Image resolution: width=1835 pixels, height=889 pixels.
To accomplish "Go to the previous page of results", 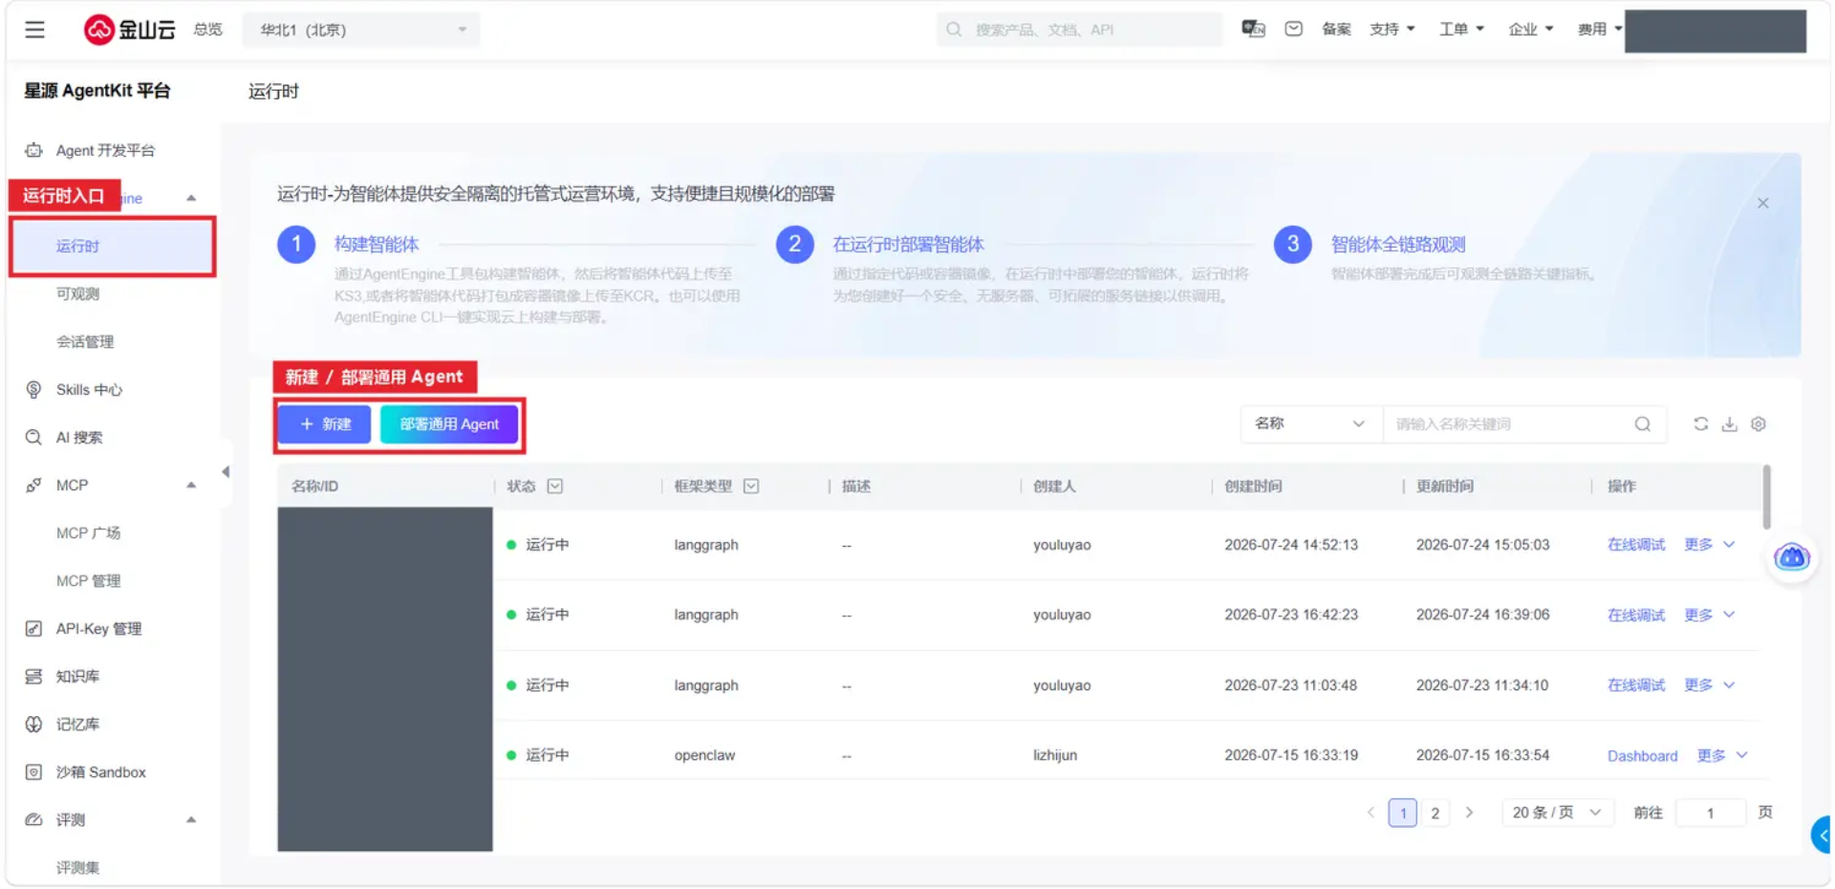I will point(1371,813).
